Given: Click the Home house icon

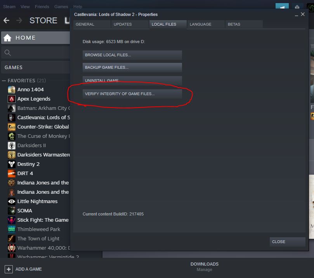Looking at the screenshot, I should click(x=7, y=38).
